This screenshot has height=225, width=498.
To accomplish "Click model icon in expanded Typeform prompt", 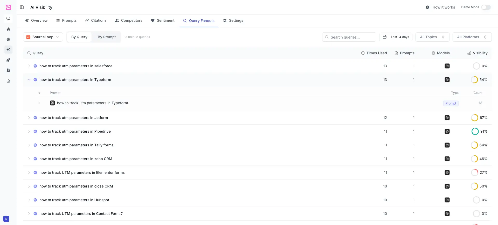I will [x=52, y=103].
